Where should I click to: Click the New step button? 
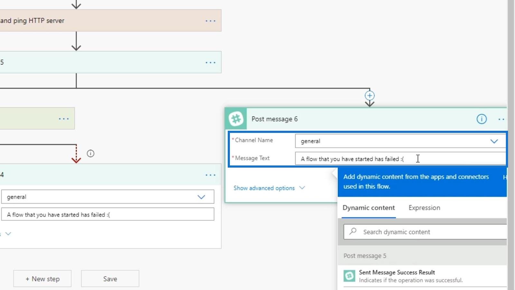click(42, 279)
